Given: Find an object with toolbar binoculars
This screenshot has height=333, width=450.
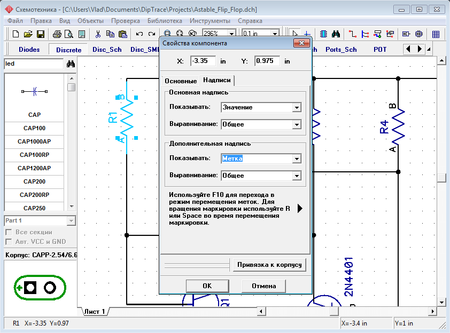Looking at the screenshot, I should pyautogui.click(x=336, y=34).
